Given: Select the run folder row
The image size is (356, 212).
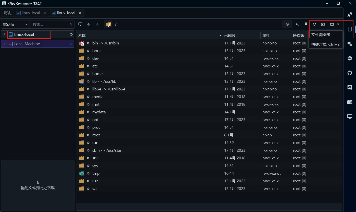Looking at the screenshot, I should 209,143.
